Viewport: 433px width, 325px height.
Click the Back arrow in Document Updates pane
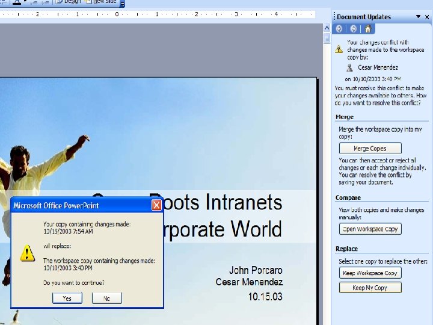pos(339,29)
